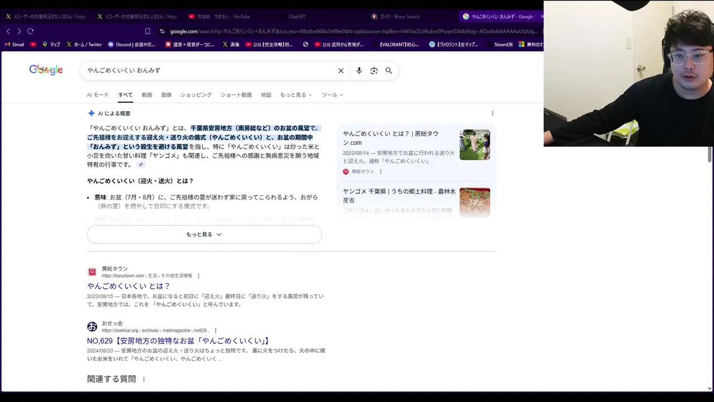
Task: Switch to the Brave Search tab
Action: (399, 17)
